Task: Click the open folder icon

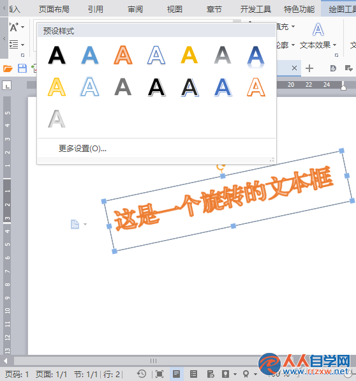Action: click(8, 68)
